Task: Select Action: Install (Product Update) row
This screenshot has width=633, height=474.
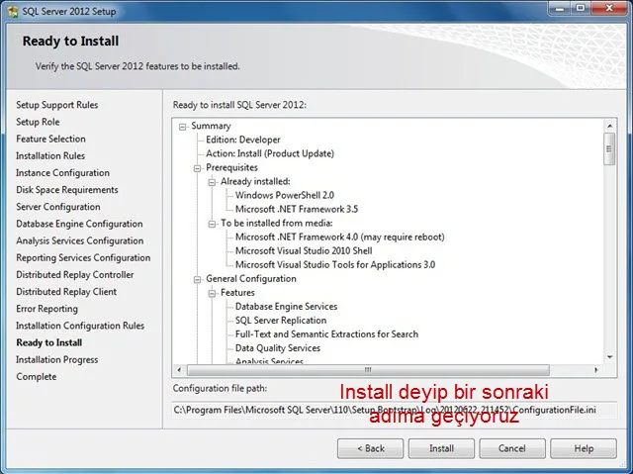Action: (270, 153)
